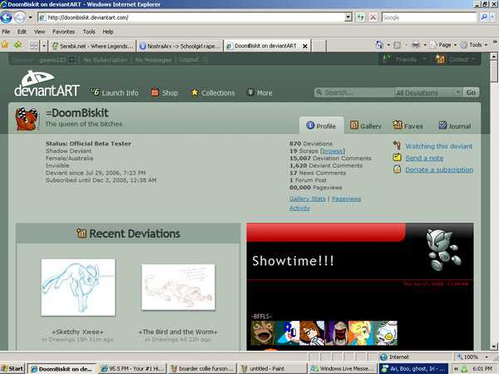499x374 pixels.
Task: Click Add to Favorites star icon
Action: [x=17, y=45]
